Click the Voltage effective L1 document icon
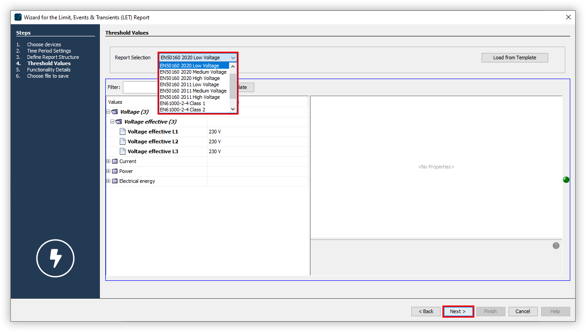 click(x=122, y=132)
